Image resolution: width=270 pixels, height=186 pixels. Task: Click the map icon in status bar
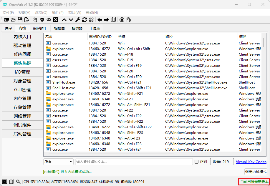tap(11, 182)
